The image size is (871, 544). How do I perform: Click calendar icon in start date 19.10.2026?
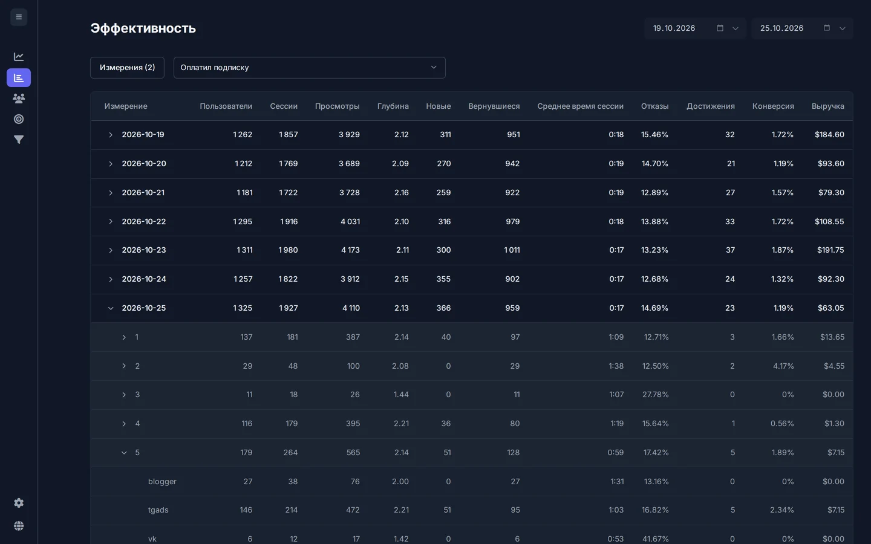click(720, 28)
